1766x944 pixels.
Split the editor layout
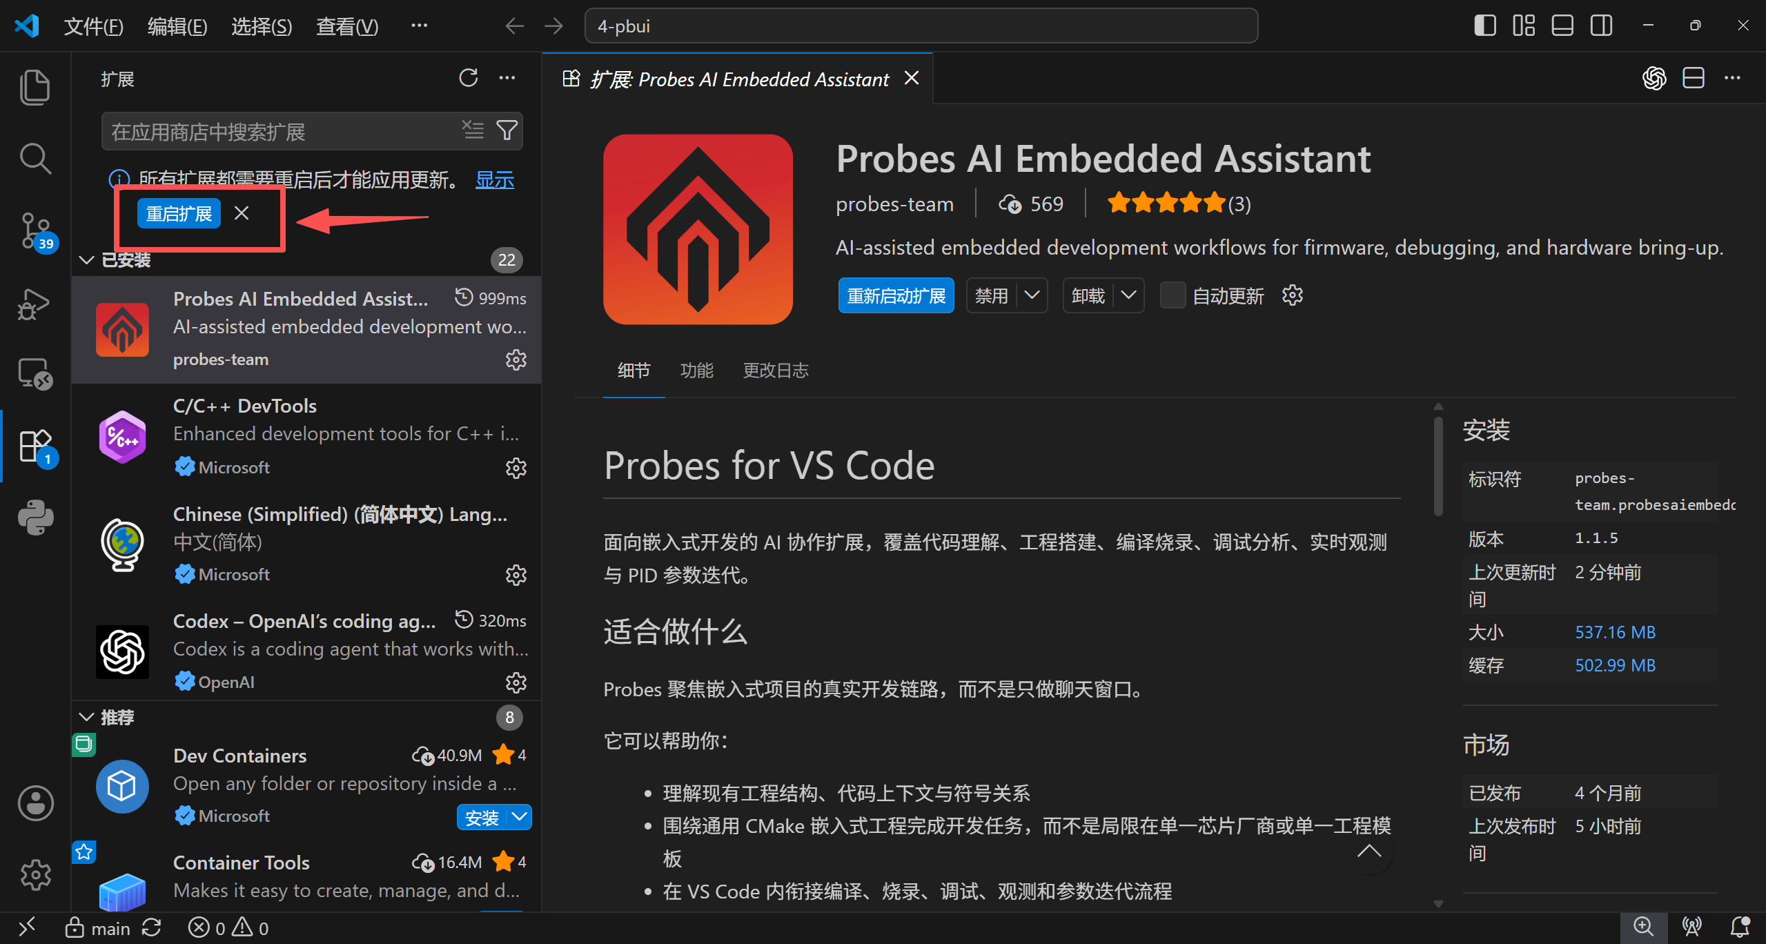pyautogui.click(x=1694, y=78)
